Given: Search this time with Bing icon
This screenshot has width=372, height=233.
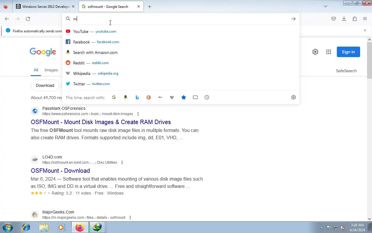Looking at the screenshot, I should [137, 97].
